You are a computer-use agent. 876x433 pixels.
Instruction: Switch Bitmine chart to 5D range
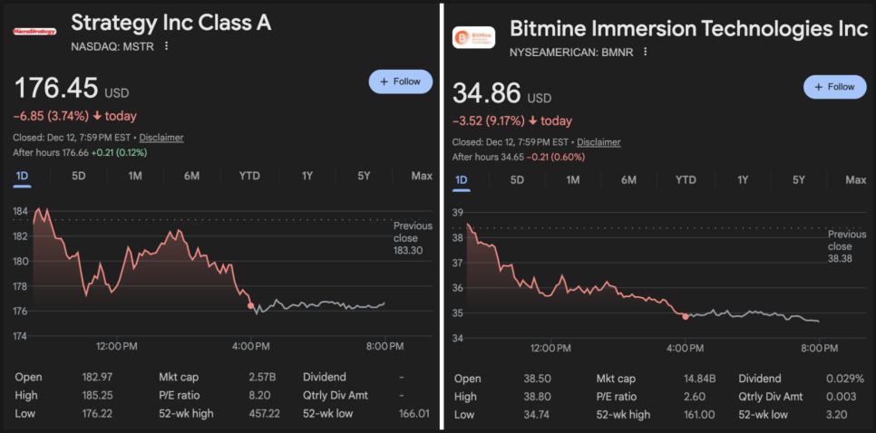(x=517, y=180)
